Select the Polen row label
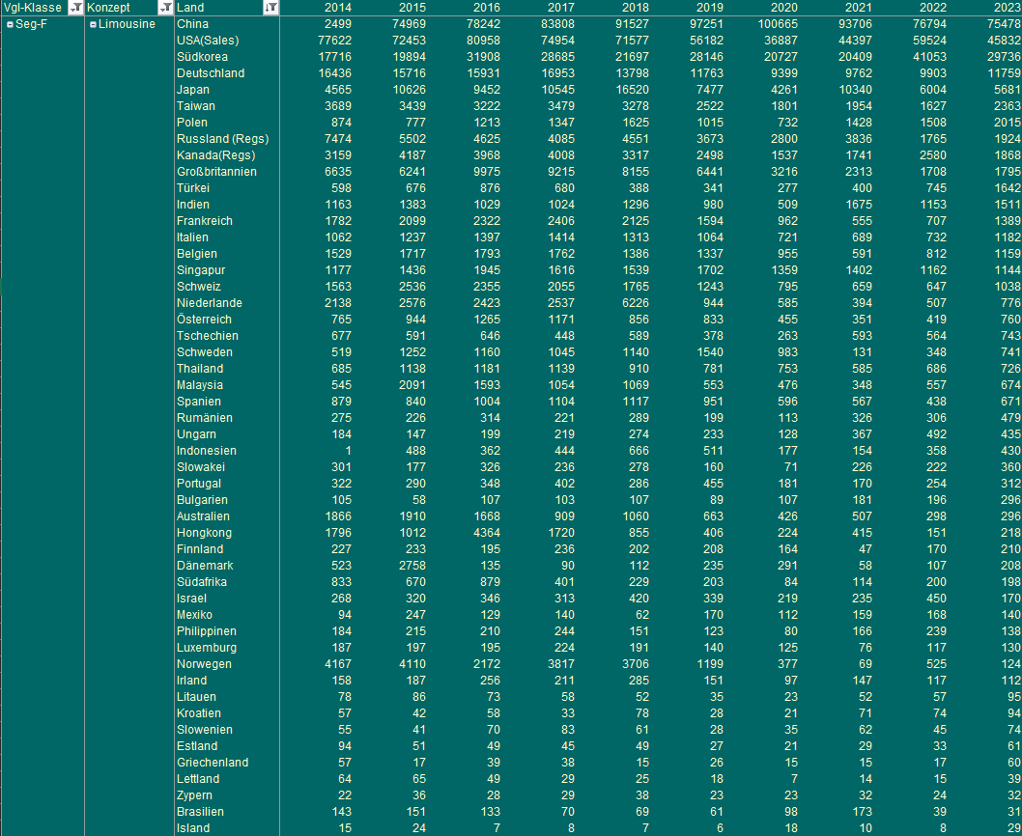This screenshot has width=1022, height=836. click(x=191, y=123)
